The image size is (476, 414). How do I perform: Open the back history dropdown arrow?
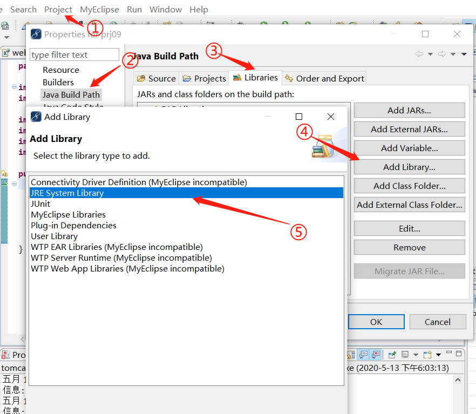click(430, 55)
